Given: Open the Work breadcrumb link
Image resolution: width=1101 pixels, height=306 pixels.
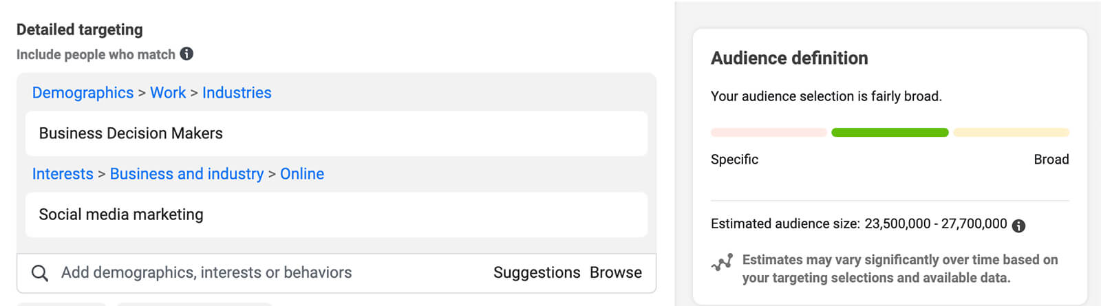Looking at the screenshot, I should click(168, 93).
